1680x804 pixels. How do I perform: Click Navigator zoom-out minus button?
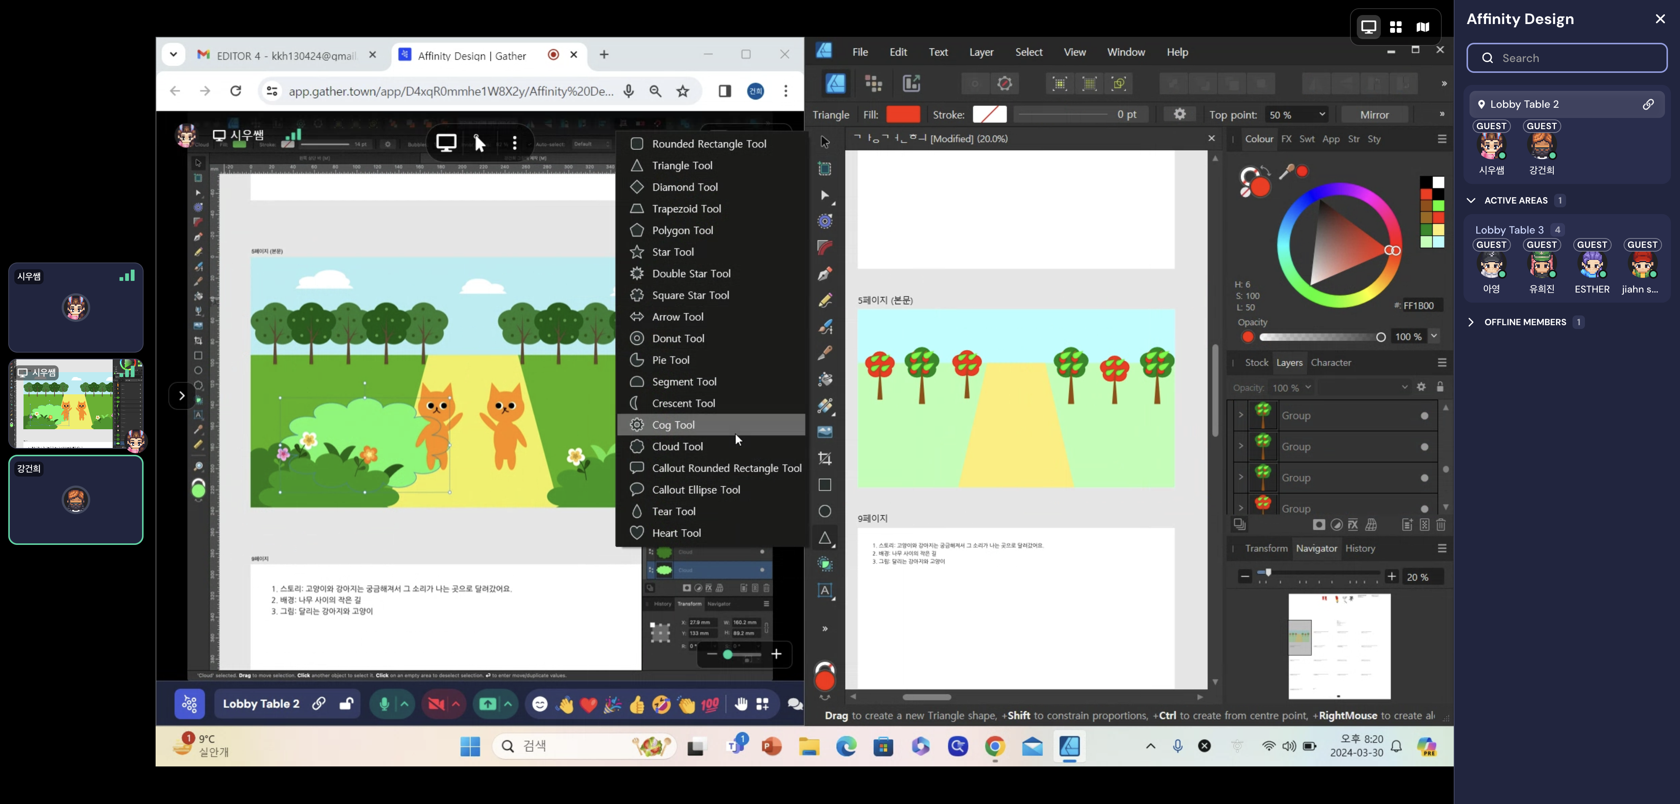click(1244, 576)
